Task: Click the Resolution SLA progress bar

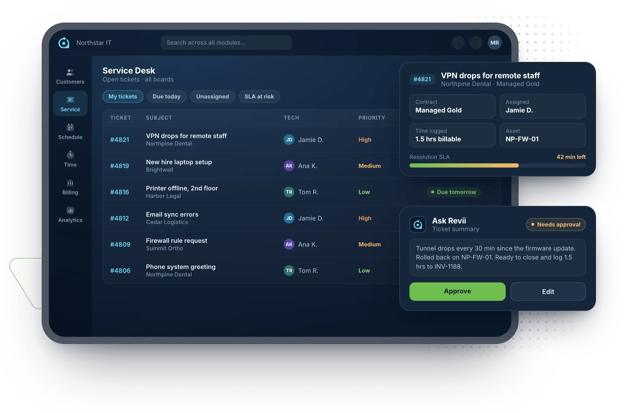Action: pos(497,165)
